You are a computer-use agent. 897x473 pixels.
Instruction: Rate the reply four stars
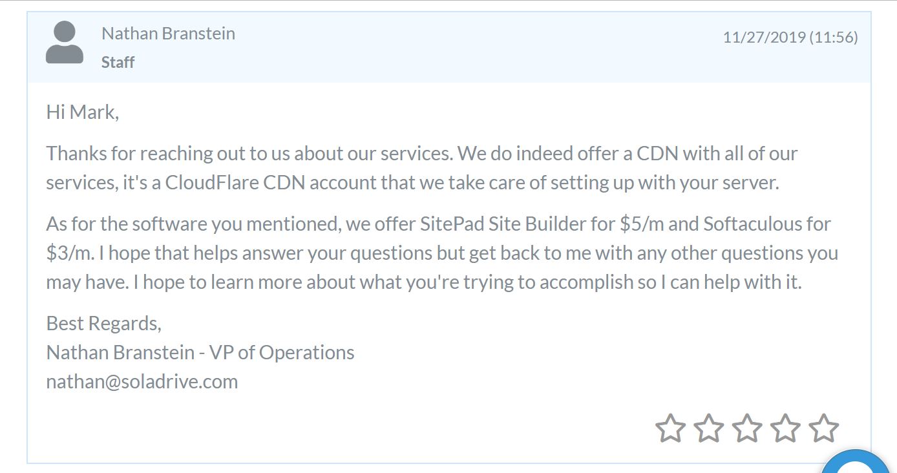785,428
